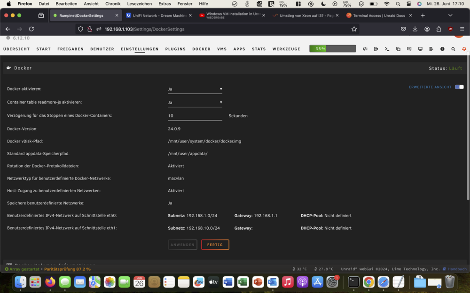Click the /mnt/user/system/docker/docker.img path value

pyautogui.click(x=204, y=141)
